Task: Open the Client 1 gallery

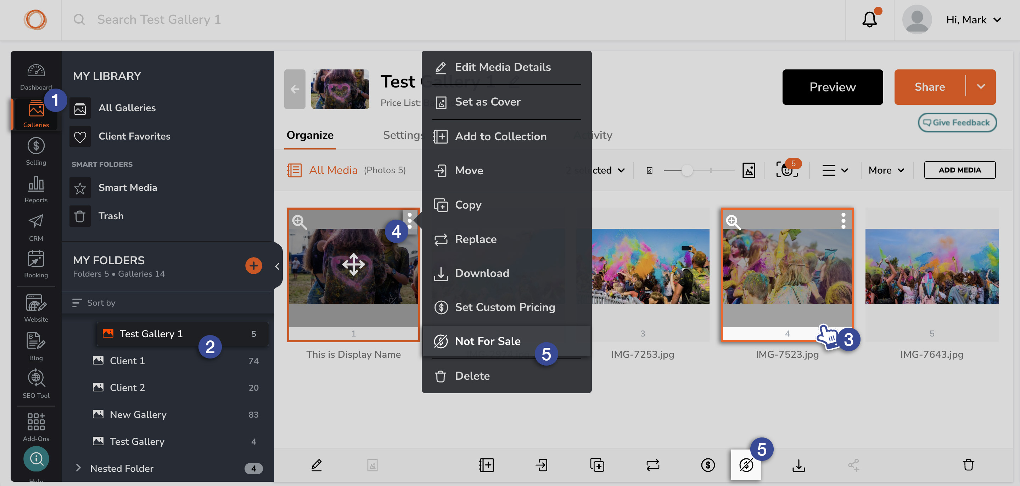Action: (176, 361)
